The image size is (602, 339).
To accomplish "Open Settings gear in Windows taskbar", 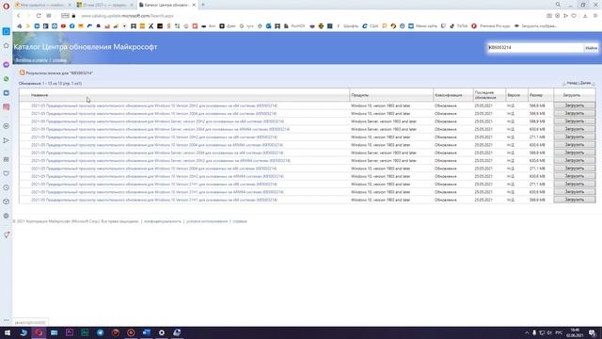I will click(162, 332).
